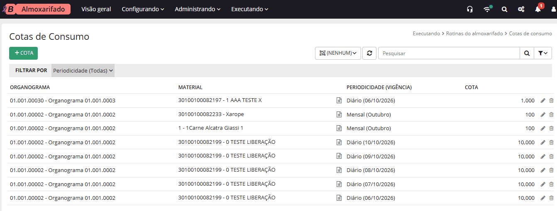This screenshot has height=211, width=557.
Task: Open document icon of Carne Alcatra row
Action: tap(339, 128)
